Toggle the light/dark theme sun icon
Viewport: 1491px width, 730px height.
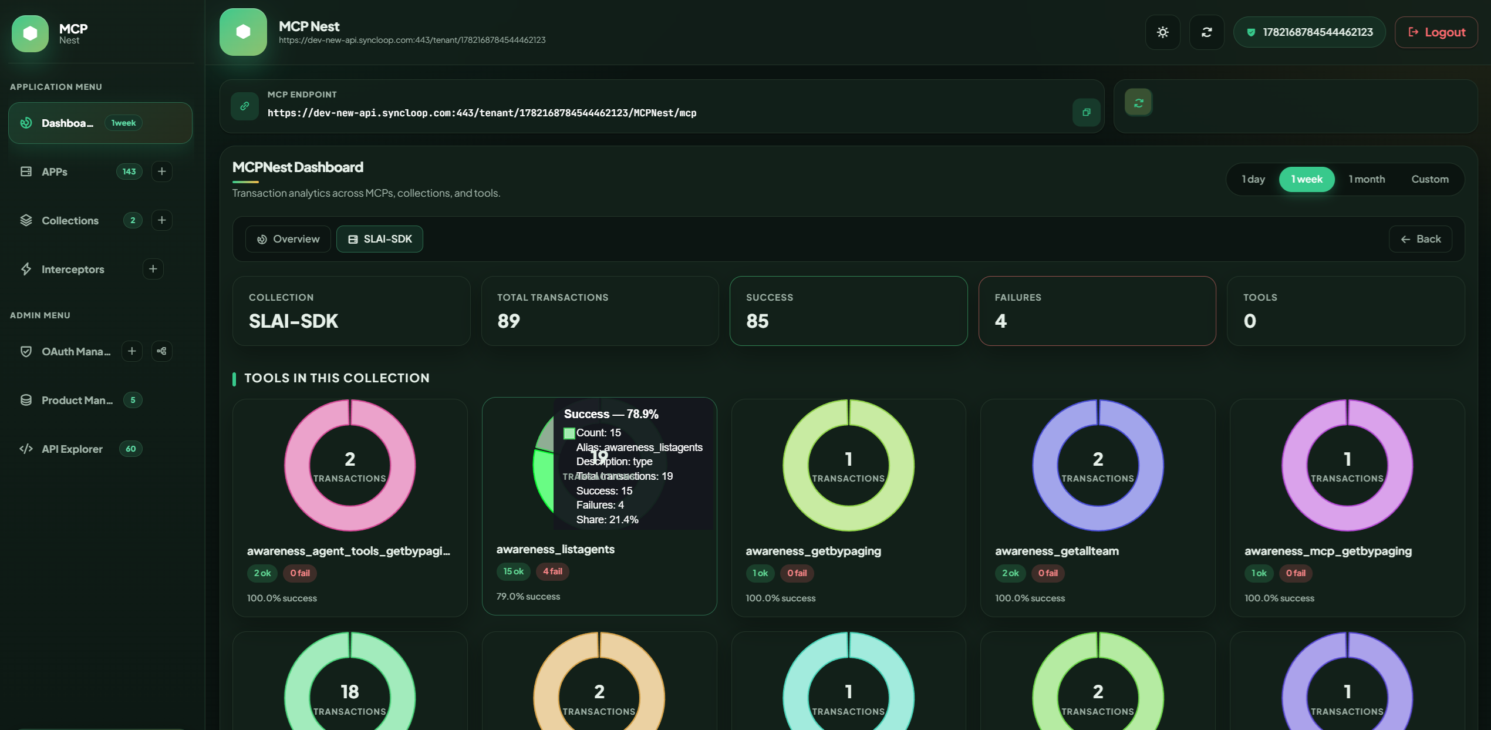click(x=1162, y=32)
